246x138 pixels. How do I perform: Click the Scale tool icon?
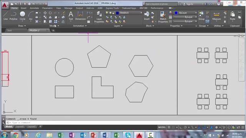pos(50,21)
